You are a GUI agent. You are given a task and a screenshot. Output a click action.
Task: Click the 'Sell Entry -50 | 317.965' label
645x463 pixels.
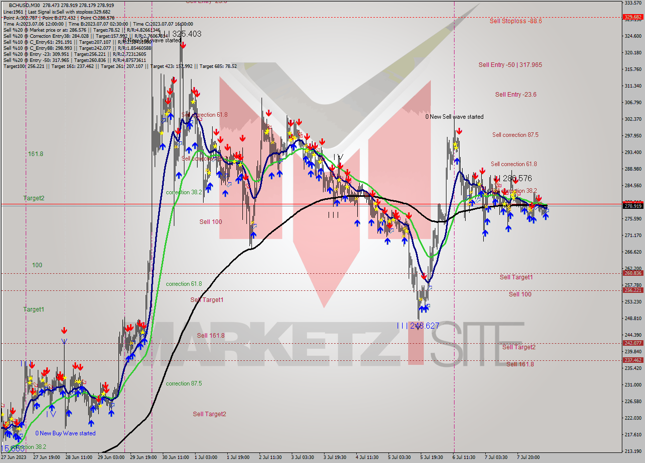[x=510, y=65]
